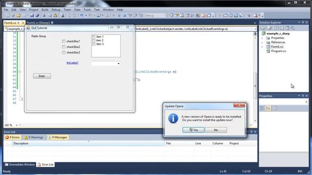Image resolution: width=312 pixels, height=175 pixels.
Task: Open Solution Explorer from the main toolbar icon
Action: (171, 16)
